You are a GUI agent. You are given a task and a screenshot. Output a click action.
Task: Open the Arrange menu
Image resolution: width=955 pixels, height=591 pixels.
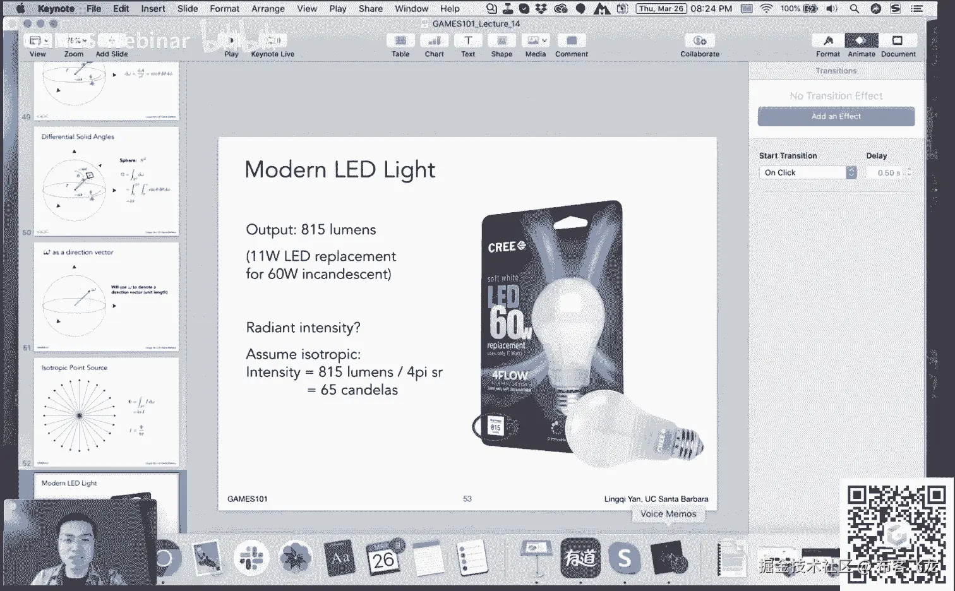coord(268,8)
